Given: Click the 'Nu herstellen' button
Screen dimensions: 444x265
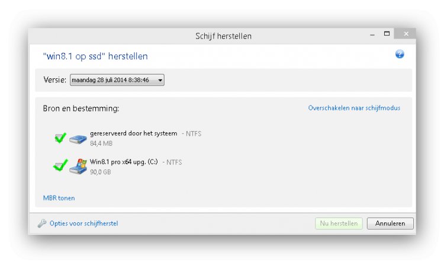Looking at the screenshot, I should (339, 224).
